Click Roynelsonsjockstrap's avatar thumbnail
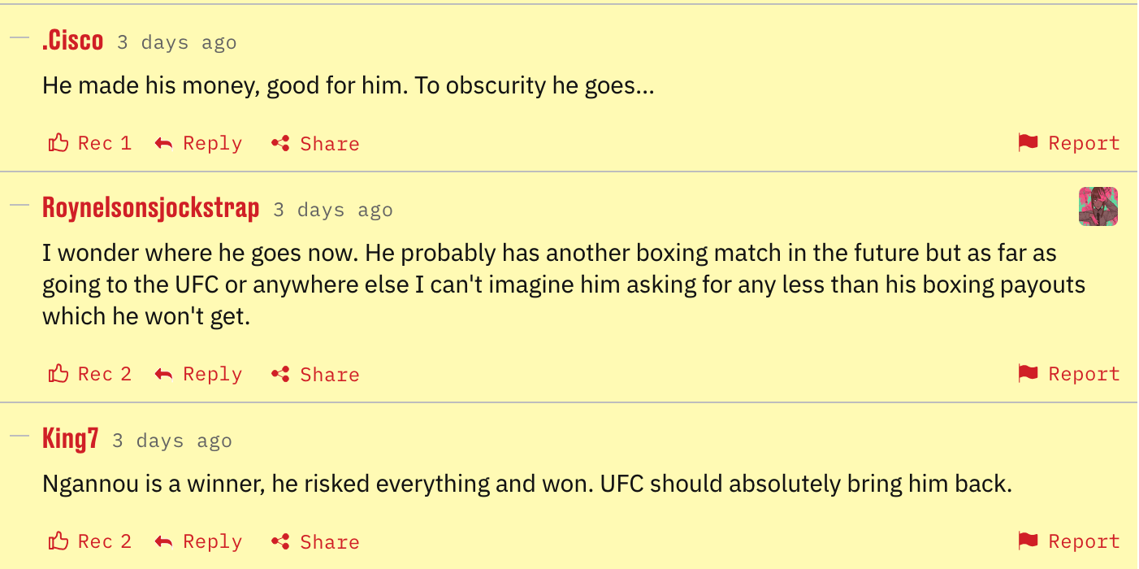The height and width of the screenshot is (569, 1139). point(1098,206)
